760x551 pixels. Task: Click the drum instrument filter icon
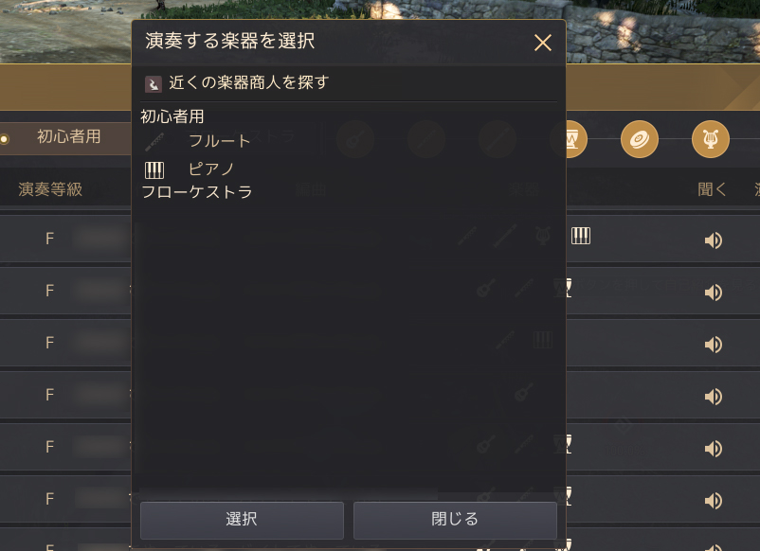[576, 139]
